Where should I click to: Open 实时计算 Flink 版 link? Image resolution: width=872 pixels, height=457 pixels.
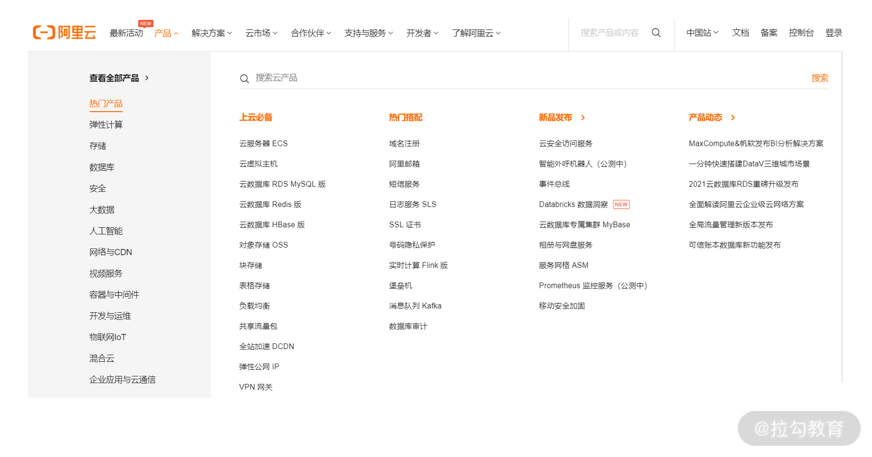click(418, 265)
